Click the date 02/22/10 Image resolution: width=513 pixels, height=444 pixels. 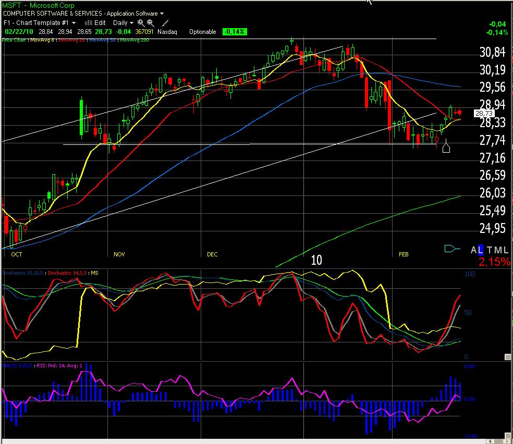[19, 32]
